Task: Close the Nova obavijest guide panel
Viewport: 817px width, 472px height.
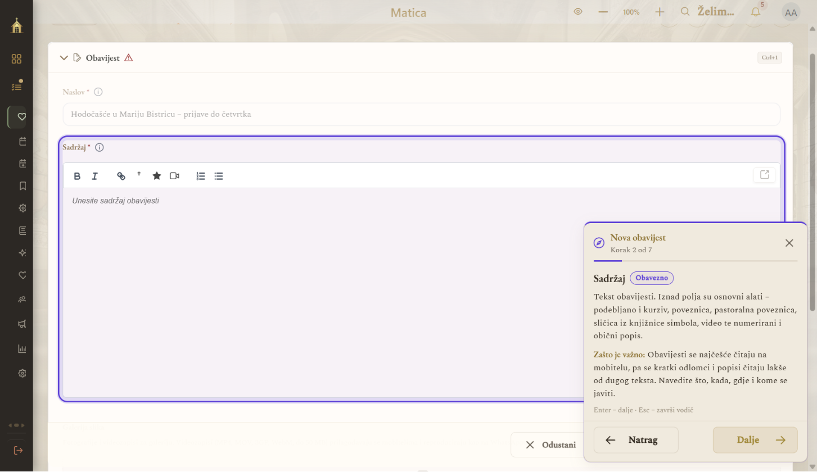Action: (789, 243)
